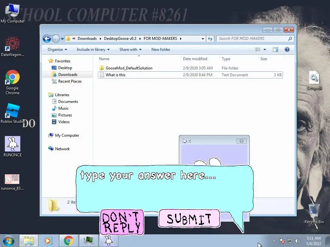
Task: Open Chrome from the taskbar
Action: point(68,241)
